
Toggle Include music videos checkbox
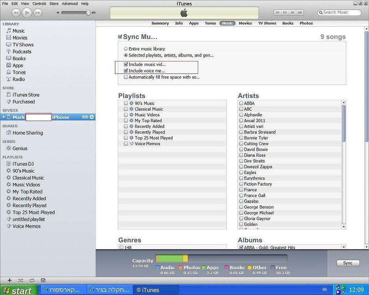coord(126,64)
